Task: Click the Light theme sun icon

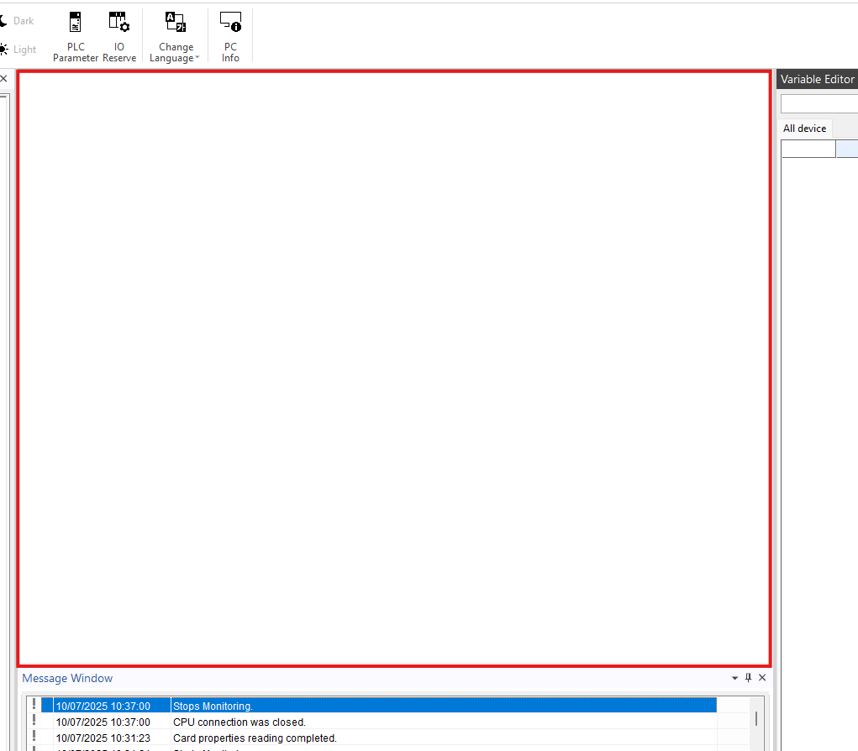Action: pos(3,50)
